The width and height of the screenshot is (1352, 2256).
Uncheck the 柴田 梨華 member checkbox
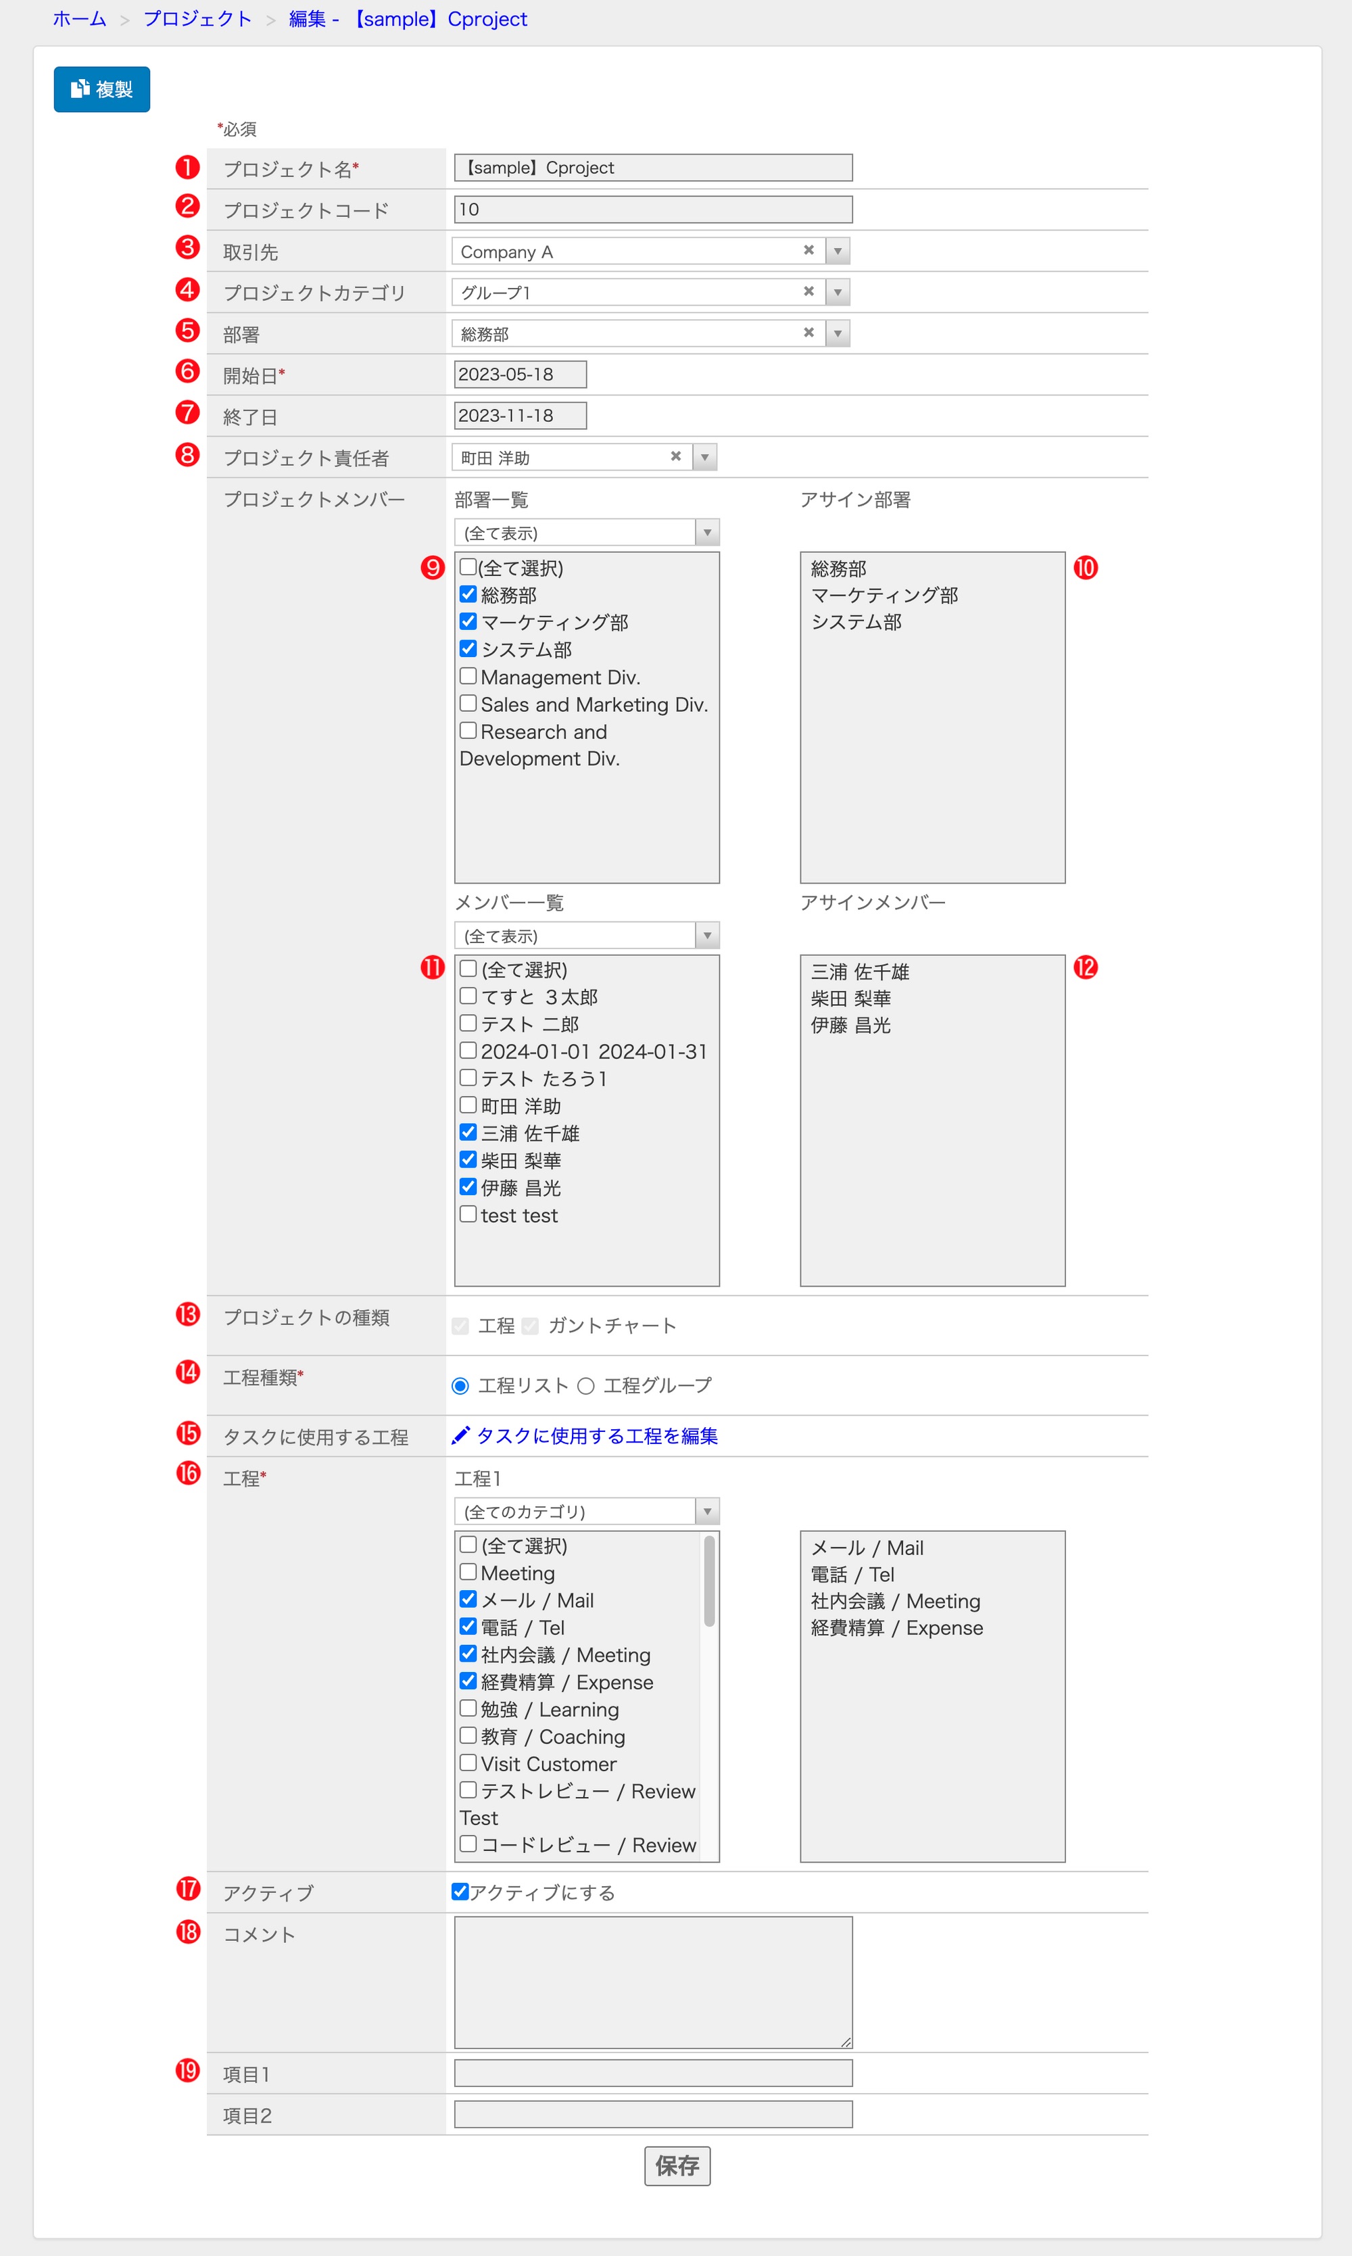(468, 1160)
